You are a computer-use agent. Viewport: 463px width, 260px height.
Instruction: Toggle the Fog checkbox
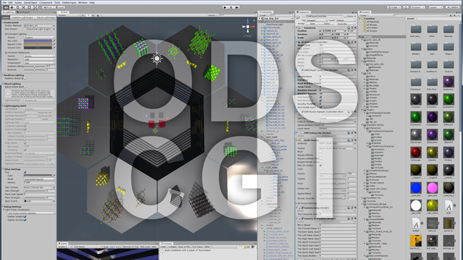pyautogui.click(x=25, y=172)
